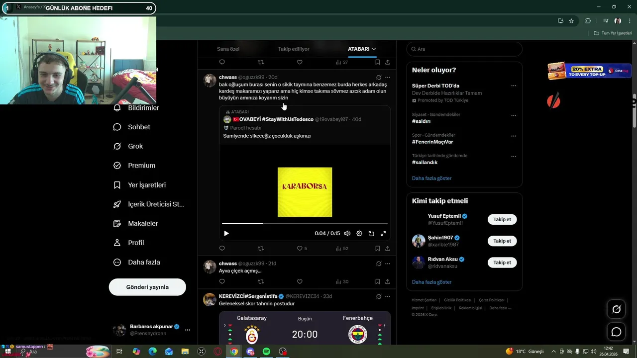
Task: Bookmark 'Ayva çiçek açmış' tweet
Action: pos(377,281)
